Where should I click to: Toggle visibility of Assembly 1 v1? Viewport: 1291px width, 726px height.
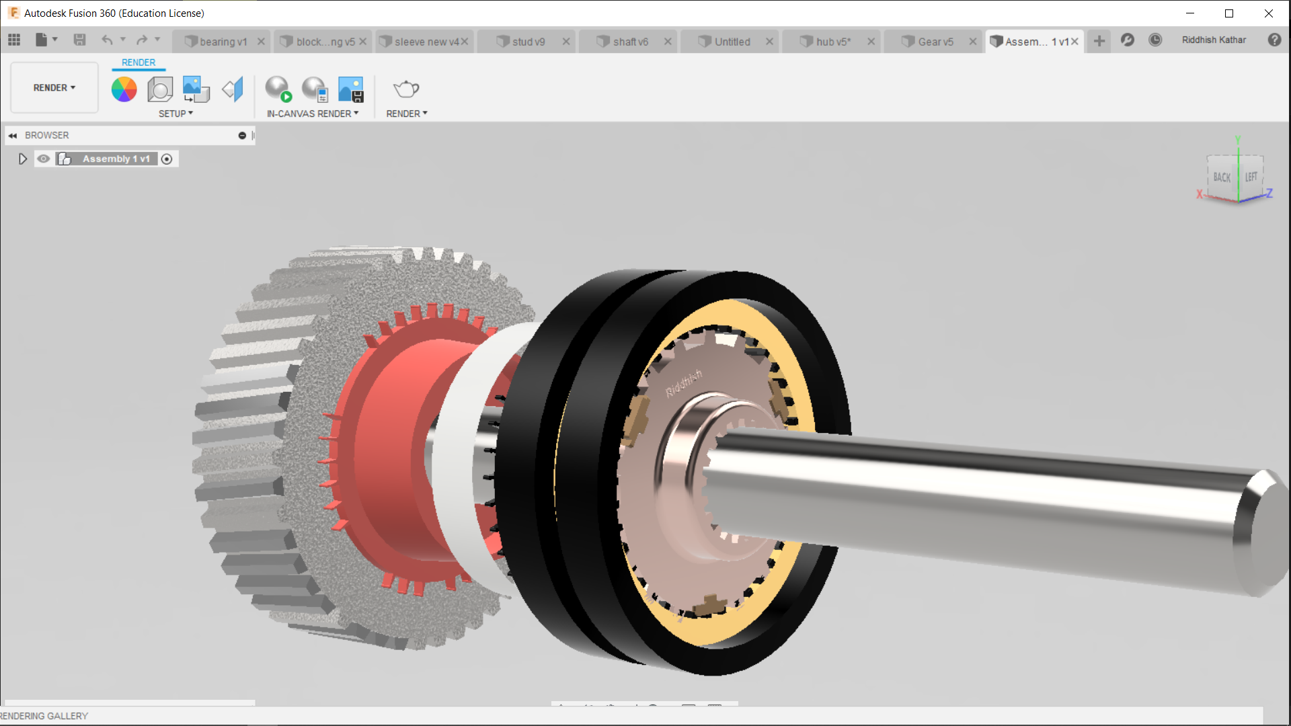[x=43, y=159]
